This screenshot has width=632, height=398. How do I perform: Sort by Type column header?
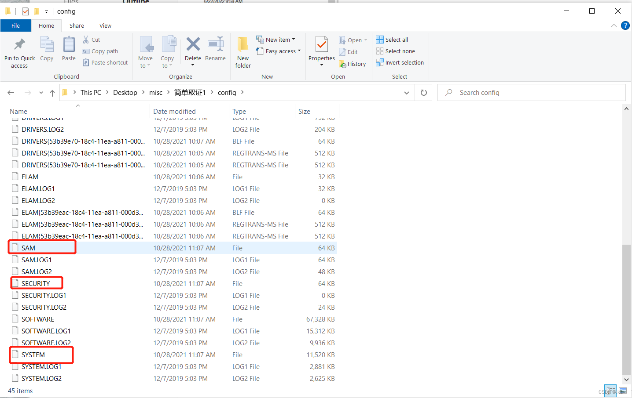[239, 112]
